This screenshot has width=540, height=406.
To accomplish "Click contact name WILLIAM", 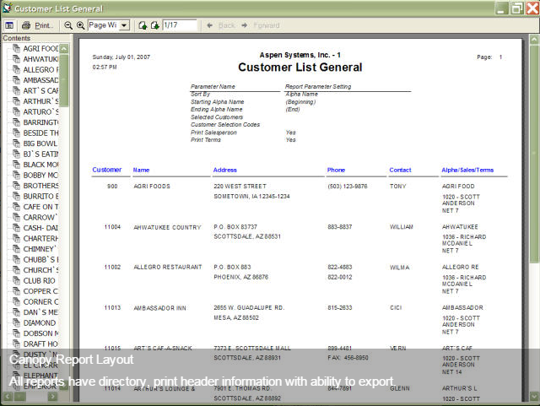I will pos(402,227).
